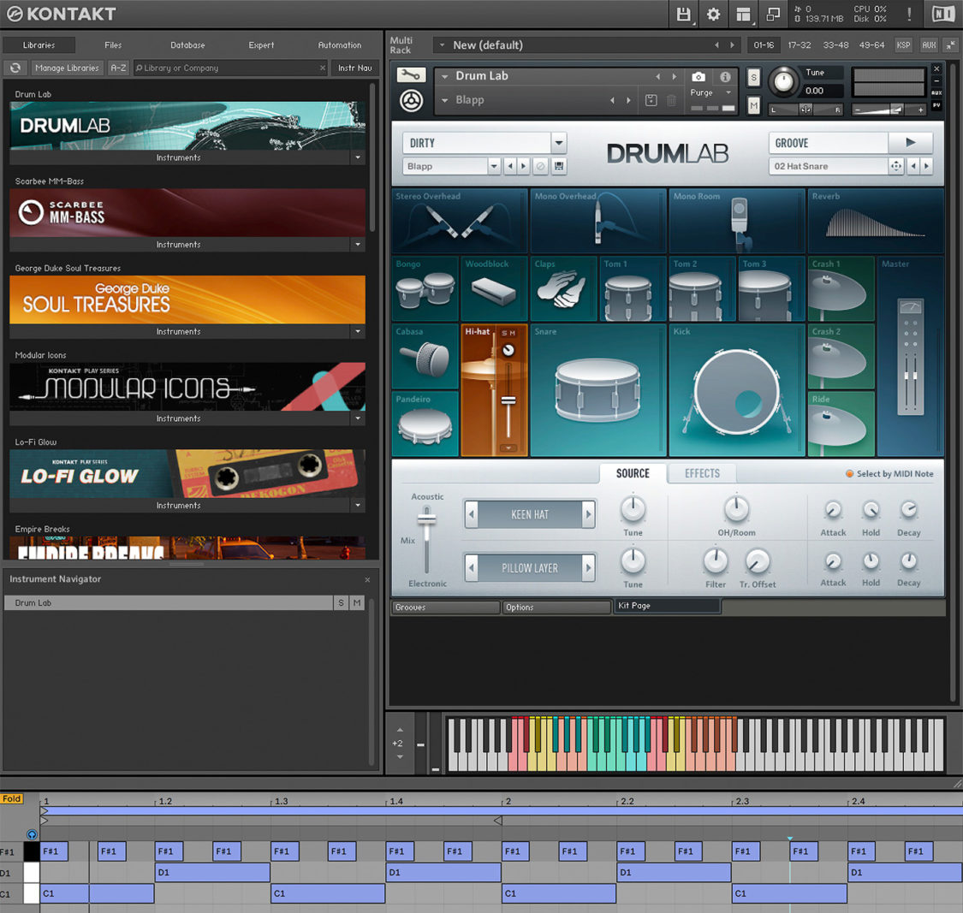Open the DIRTY preset dropdown
Screen dimensions: 963x913
click(x=559, y=143)
